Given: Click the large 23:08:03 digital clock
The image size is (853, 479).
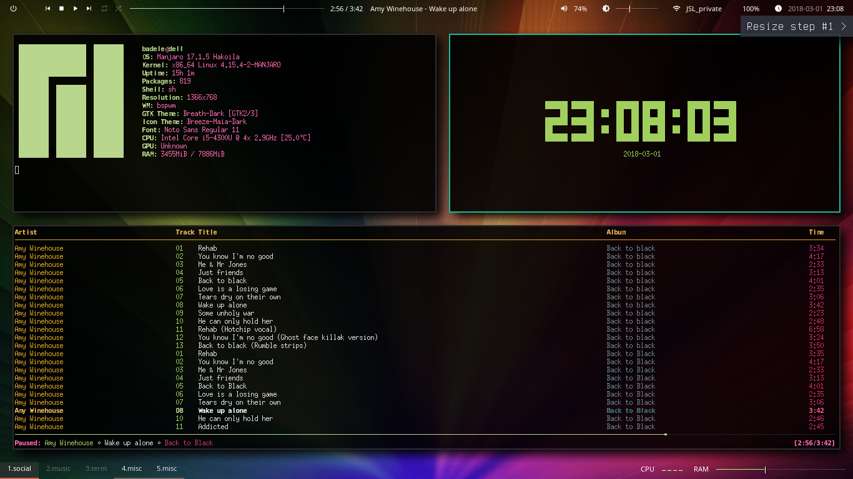Looking at the screenshot, I should click(x=641, y=122).
